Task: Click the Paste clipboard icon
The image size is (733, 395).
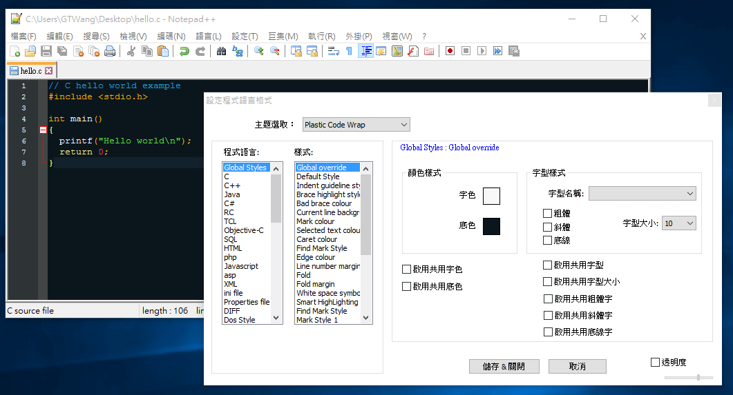Action: tap(163, 51)
